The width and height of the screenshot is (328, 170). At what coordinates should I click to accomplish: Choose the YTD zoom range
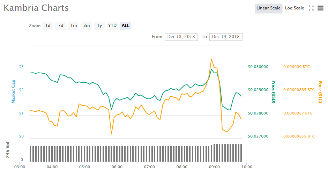pos(112,25)
